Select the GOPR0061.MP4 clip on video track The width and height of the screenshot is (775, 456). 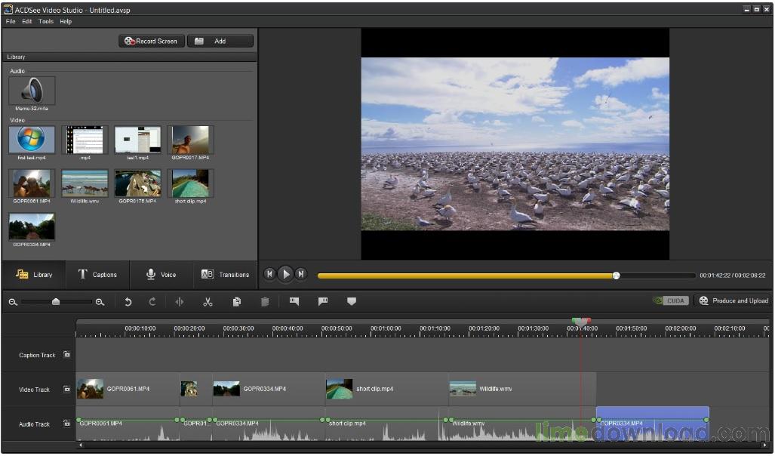[128, 390]
